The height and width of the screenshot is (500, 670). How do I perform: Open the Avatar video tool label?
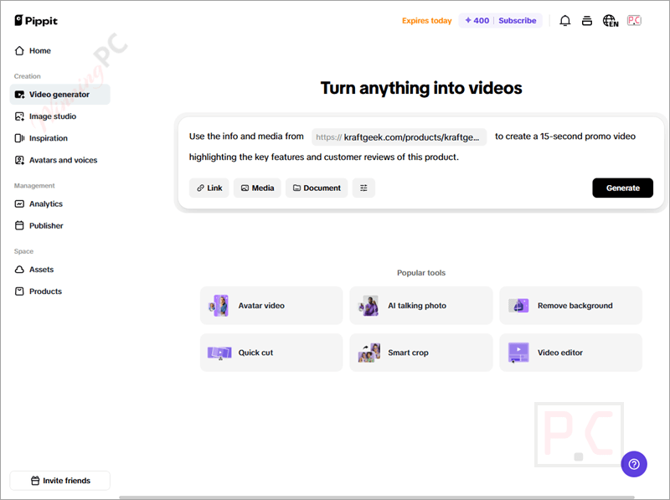[x=261, y=306]
